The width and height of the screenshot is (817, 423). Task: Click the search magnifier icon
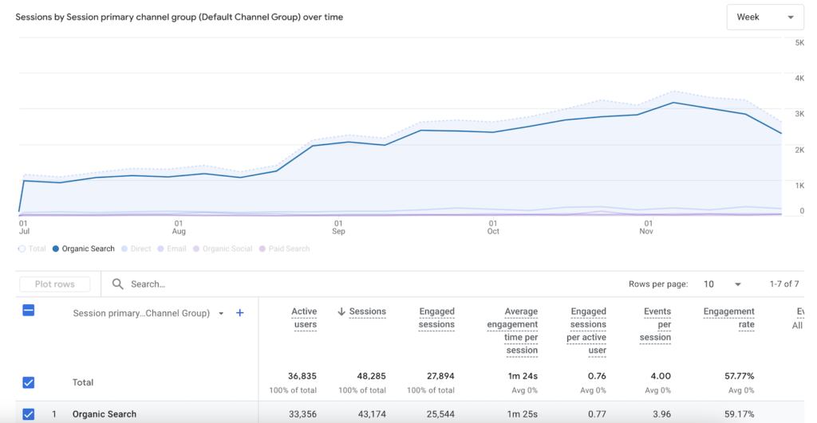(x=118, y=284)
